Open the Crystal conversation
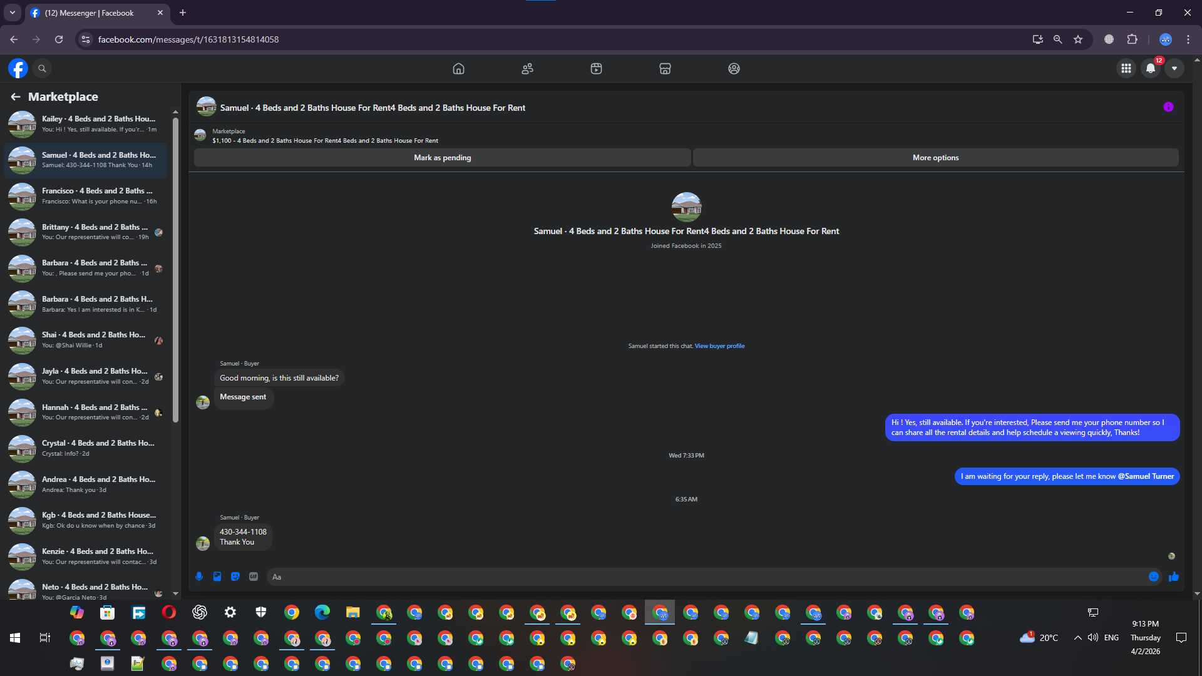This screenshot has width=1202, height=676. click(86, 448)
